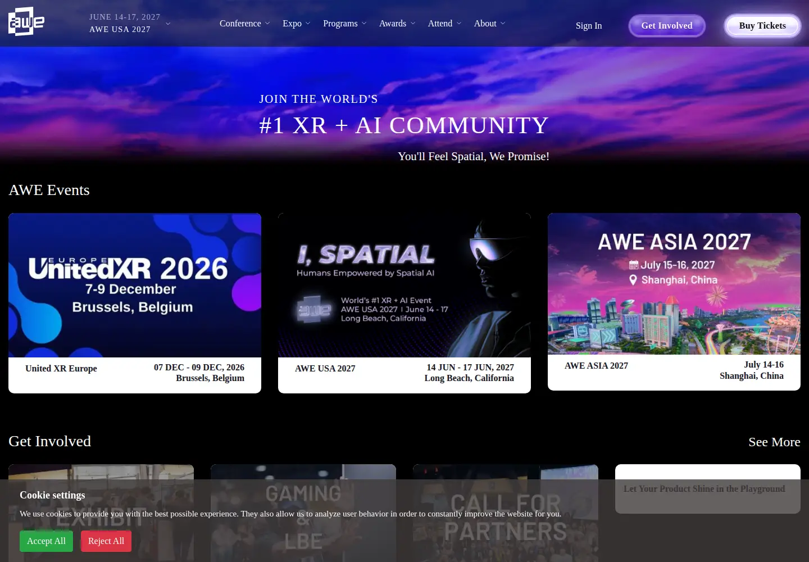Open the Gaming & LBE card thumbnail
The image size is (809, 562).
point(303,513)
